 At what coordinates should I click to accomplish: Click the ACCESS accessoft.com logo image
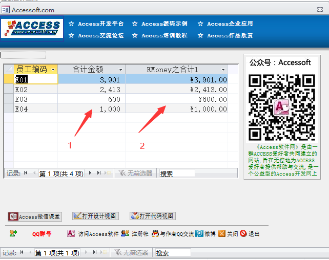click(x=32, y=29)
